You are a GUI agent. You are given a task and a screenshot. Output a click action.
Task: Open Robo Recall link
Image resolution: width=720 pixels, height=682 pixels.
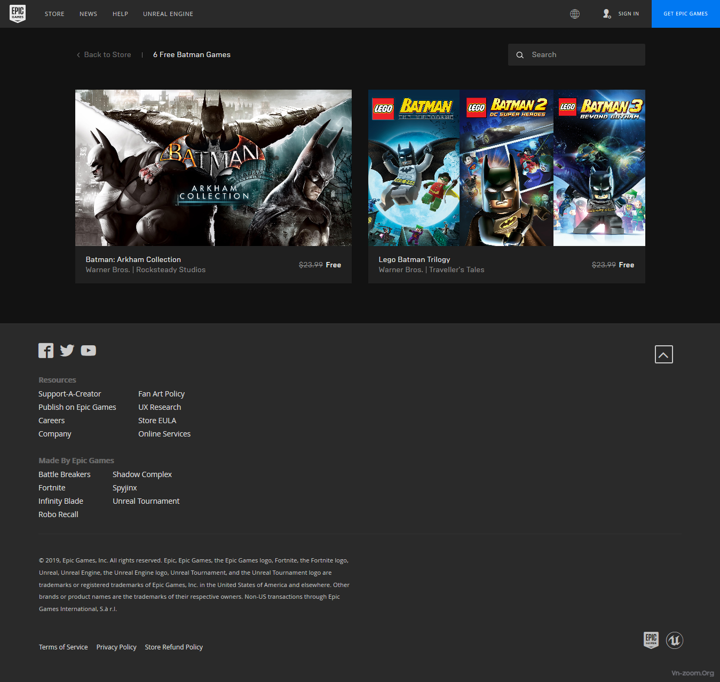tap(58, 514)
